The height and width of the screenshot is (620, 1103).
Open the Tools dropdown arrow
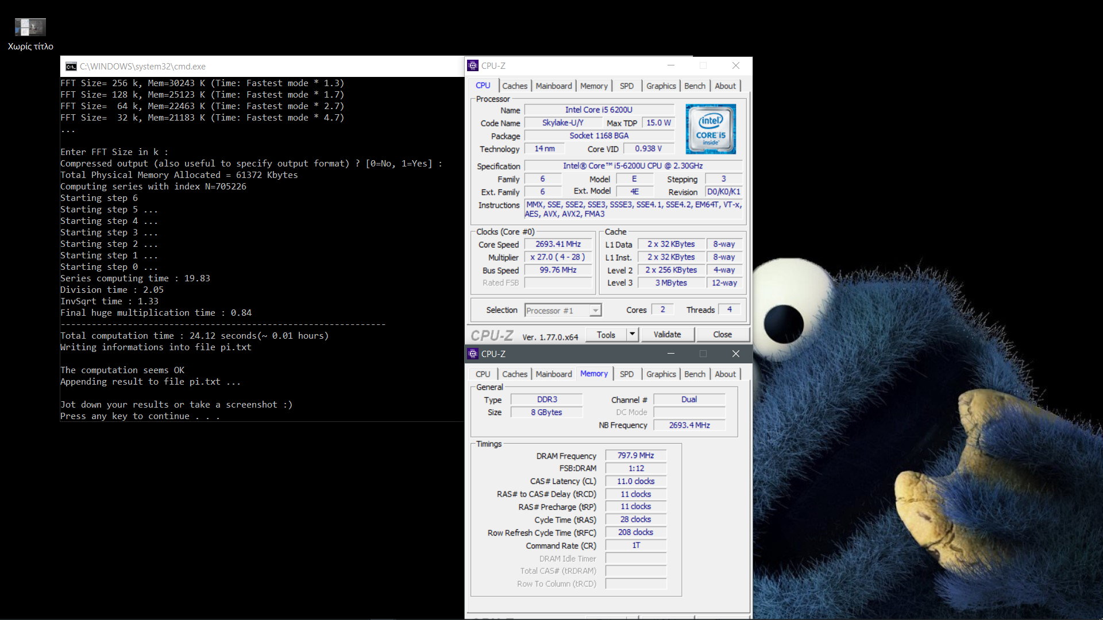click(633, 334)
